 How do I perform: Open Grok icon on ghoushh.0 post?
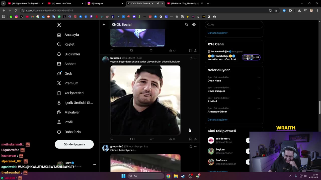(x=191, y=146)
